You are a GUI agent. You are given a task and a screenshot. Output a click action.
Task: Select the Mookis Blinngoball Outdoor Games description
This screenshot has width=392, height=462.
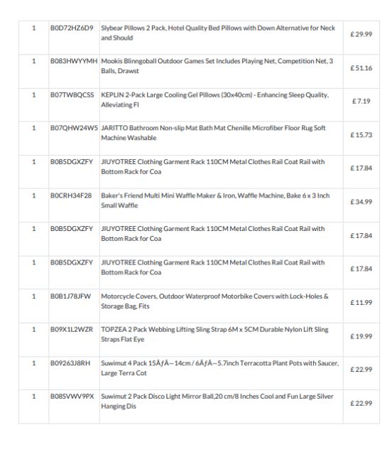click(x=217, y=65)
